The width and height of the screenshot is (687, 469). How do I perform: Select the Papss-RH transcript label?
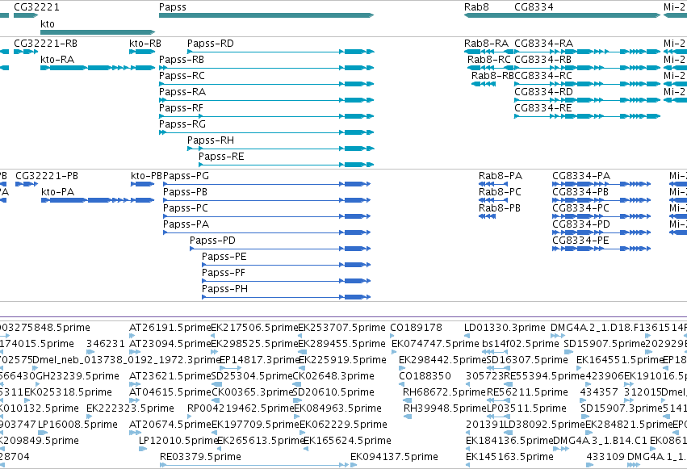click(x=211, y=140)
